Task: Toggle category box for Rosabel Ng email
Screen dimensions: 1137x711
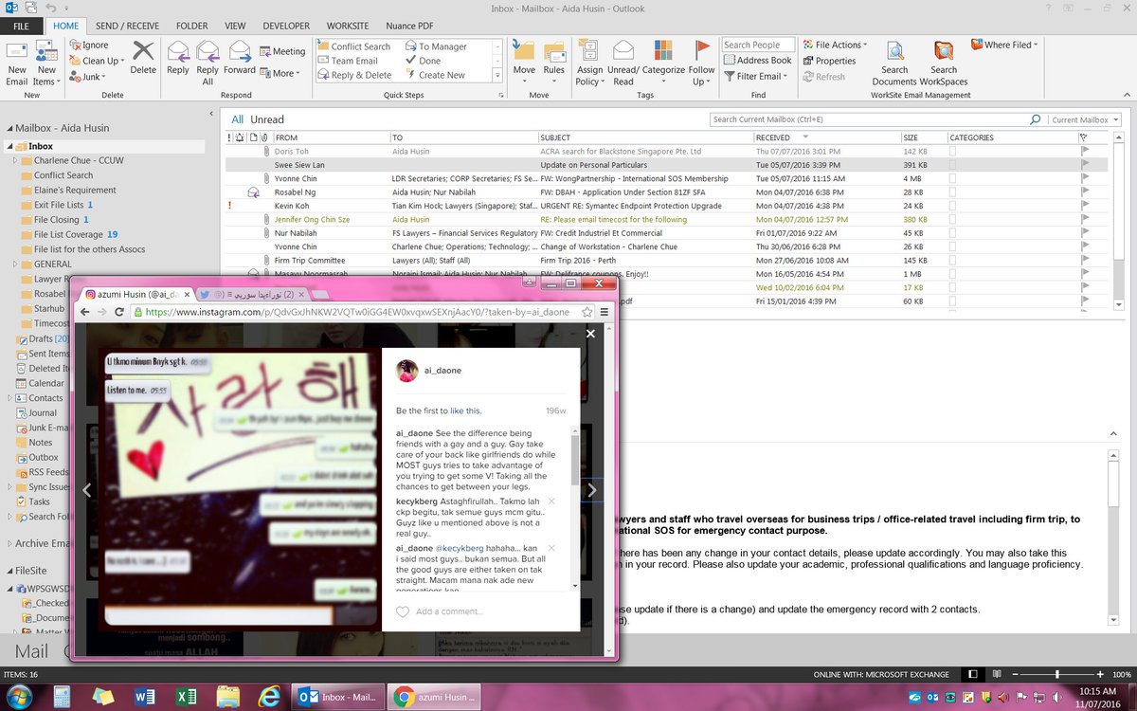Action: pyautogui.click(x=953, y=191)
